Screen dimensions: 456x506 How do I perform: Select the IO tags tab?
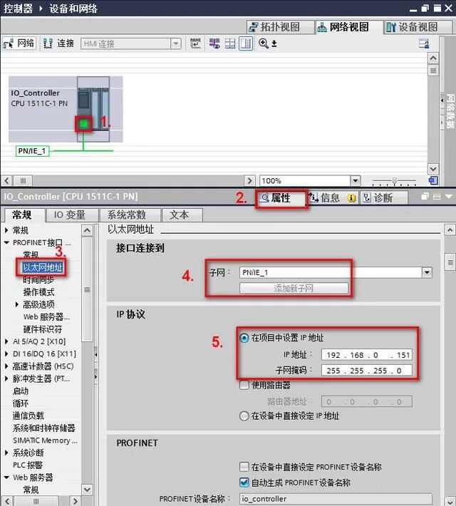point(72,215)
